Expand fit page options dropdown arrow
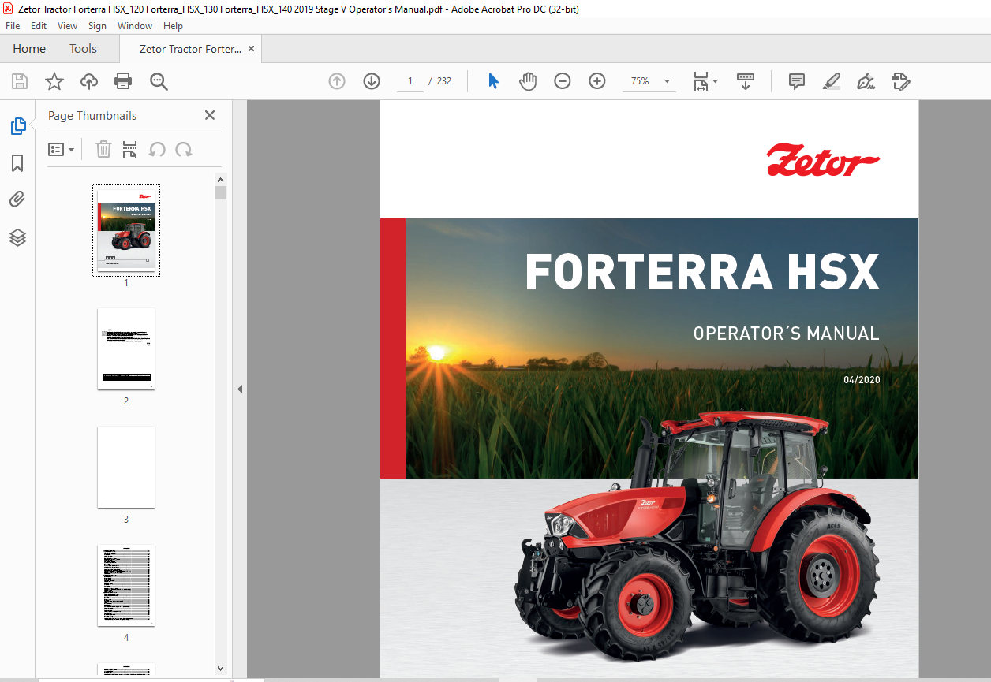 [716, 81]
